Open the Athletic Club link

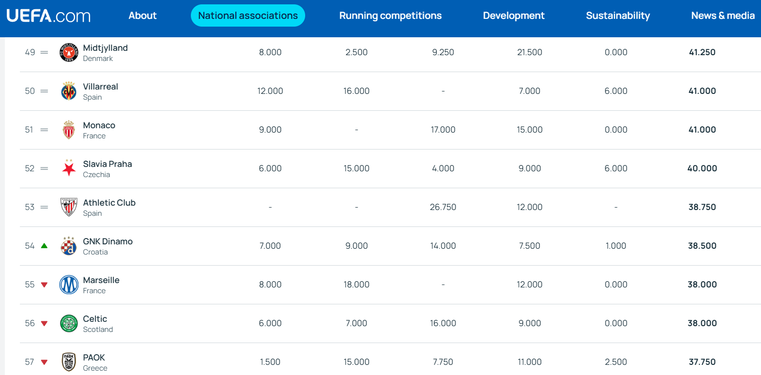click(x=109, y=203)
